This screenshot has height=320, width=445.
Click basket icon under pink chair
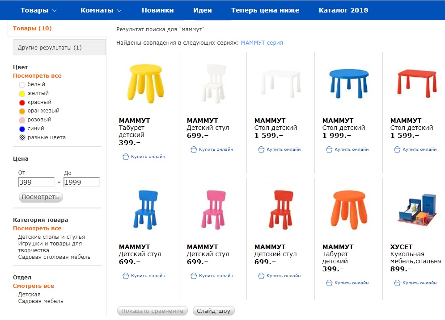(x=194, y=275)
